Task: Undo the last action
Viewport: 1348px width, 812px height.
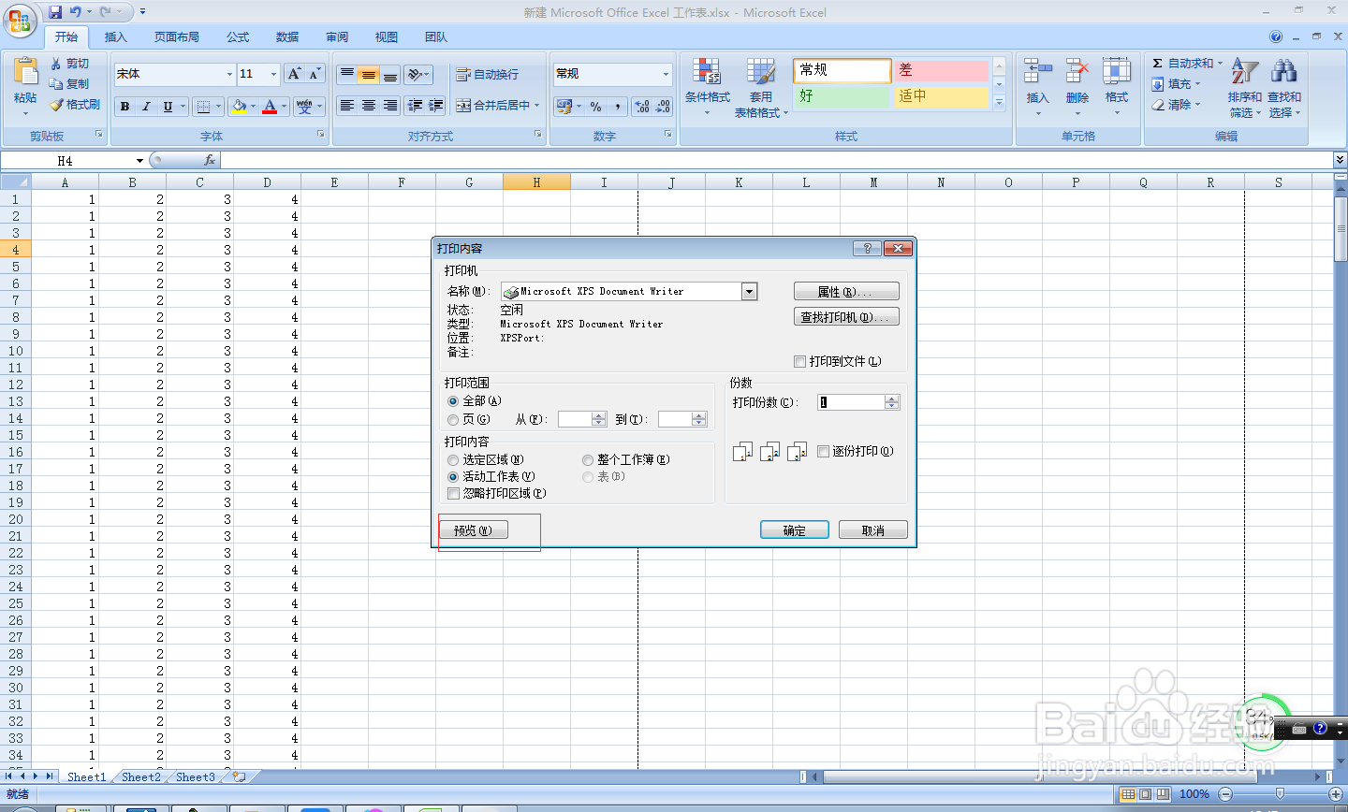Action: pos(75,12)
